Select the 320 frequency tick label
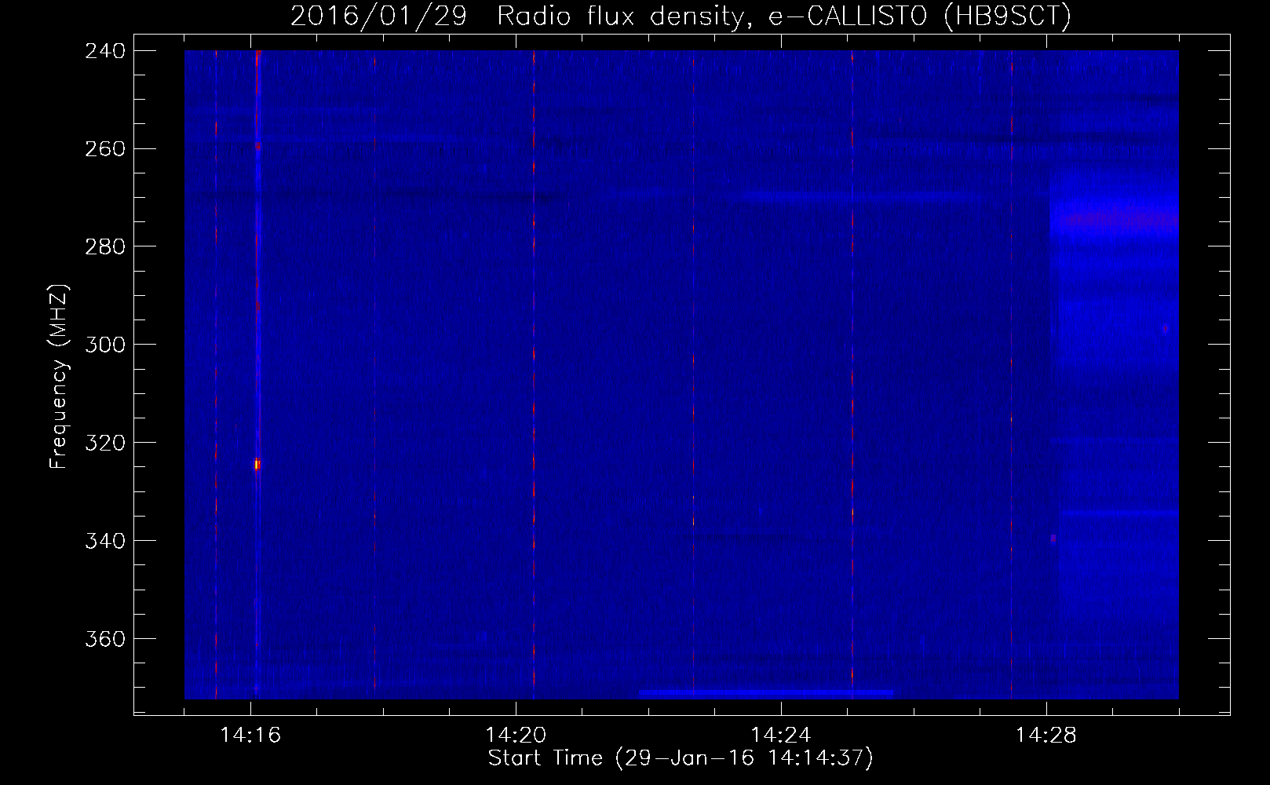The height and width of the screenshot is (785, 1270). point(105,443)
